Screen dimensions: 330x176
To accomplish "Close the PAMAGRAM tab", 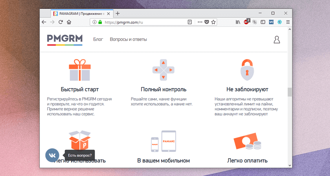I will click(108, 14).
